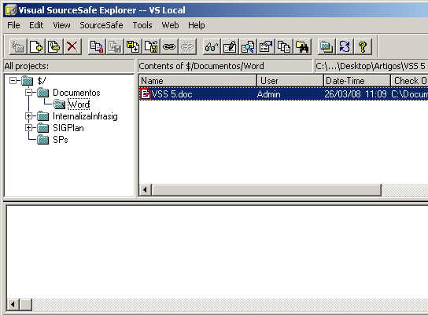
Task: Click the 26/03/08 11:09 date cell
Action: [x=356, y=94]
